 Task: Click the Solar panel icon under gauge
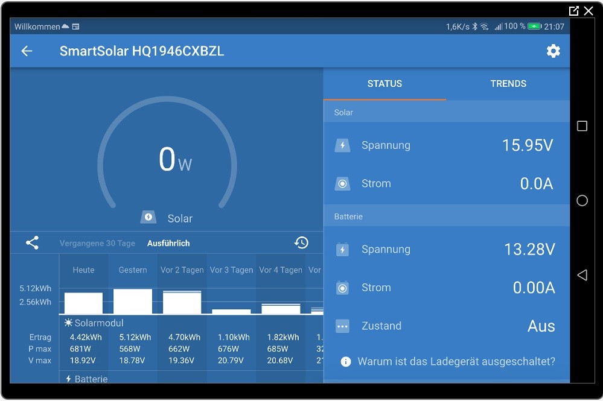point(148,217)
